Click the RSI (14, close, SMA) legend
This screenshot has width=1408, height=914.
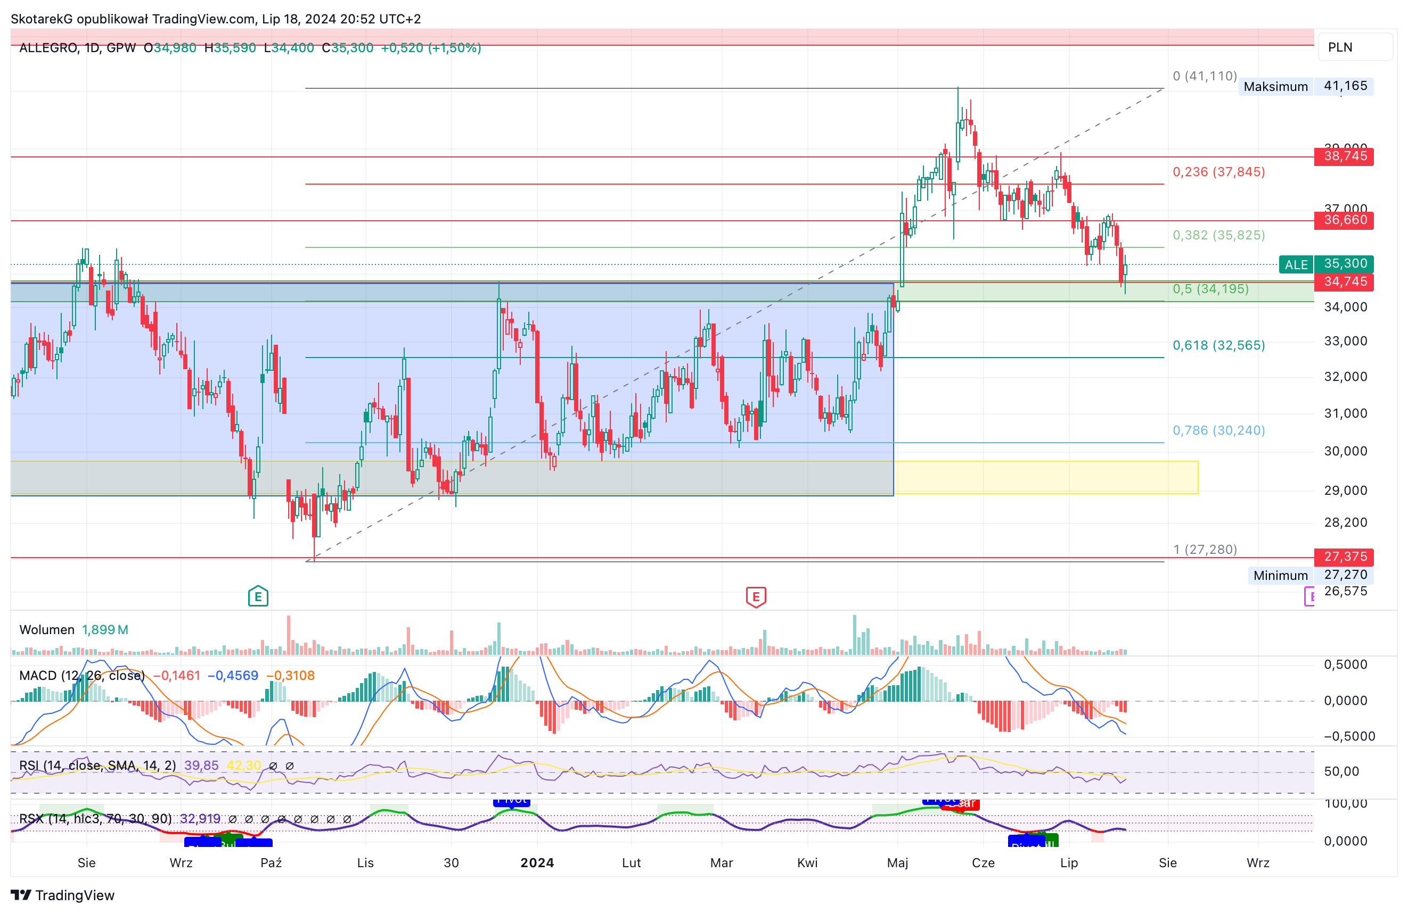[97, 765]
